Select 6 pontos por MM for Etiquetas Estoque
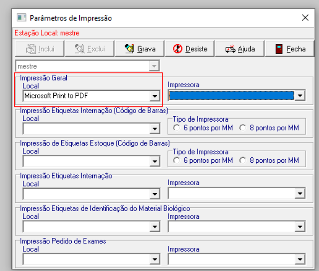319x271 pixels. (x=203, y=161)
